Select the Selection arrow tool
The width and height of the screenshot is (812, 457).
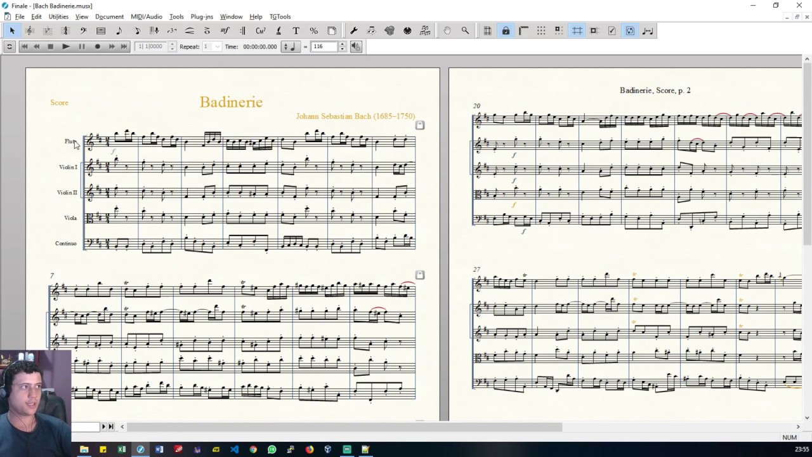12,30
